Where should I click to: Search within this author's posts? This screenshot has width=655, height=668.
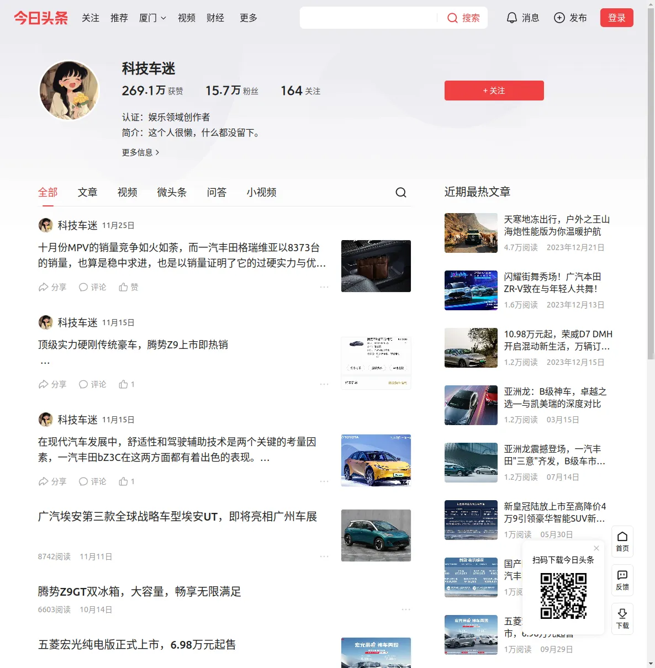[401, 192]
